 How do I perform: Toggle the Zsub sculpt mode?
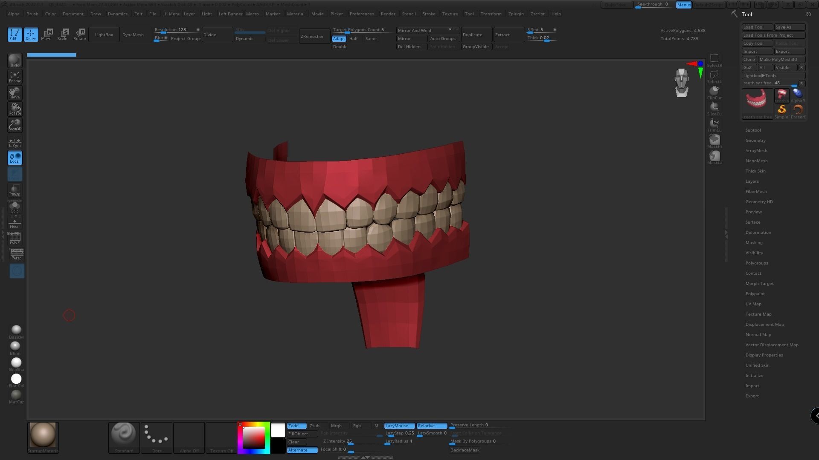click(314, 426)
